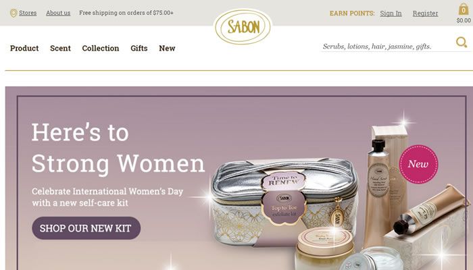Image resolution: width=473 pixels, height=270 pixels.
Task: Select the New navigation item
Action: point(167,48)
